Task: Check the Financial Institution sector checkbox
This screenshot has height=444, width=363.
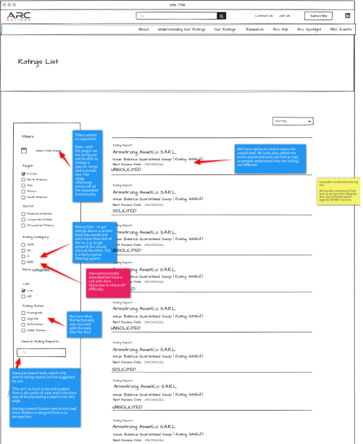Action: 23,214
